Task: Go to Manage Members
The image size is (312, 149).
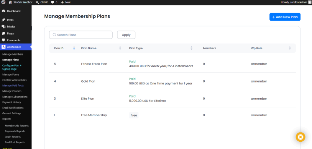Action: (x=13, y=54)
